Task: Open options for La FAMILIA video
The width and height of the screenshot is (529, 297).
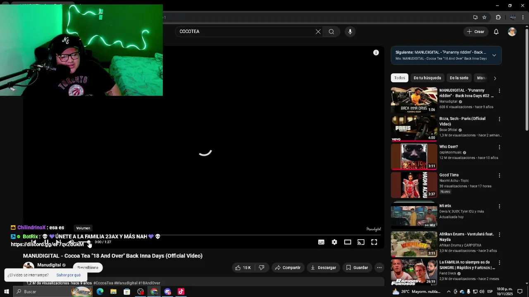Action: tap(499, 263)
